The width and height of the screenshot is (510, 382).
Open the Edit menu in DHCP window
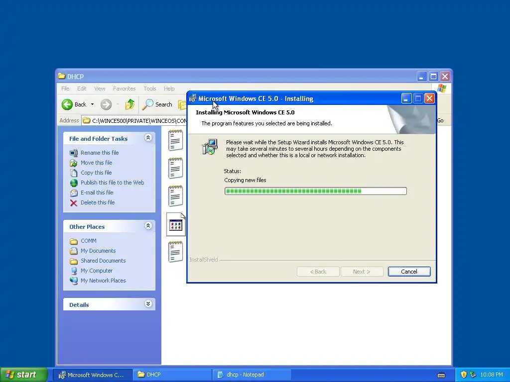coord(82,89)
